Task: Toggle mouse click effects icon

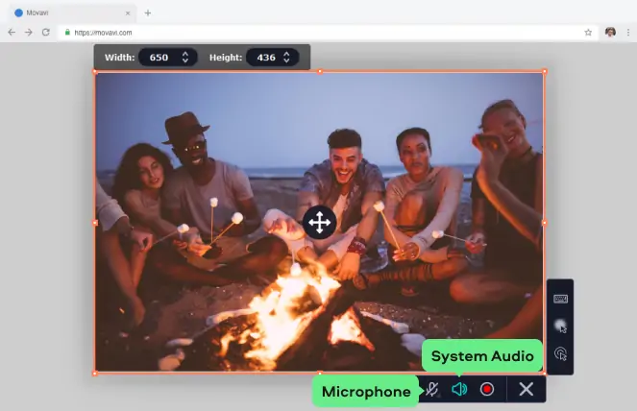Action: click(561, 353)
